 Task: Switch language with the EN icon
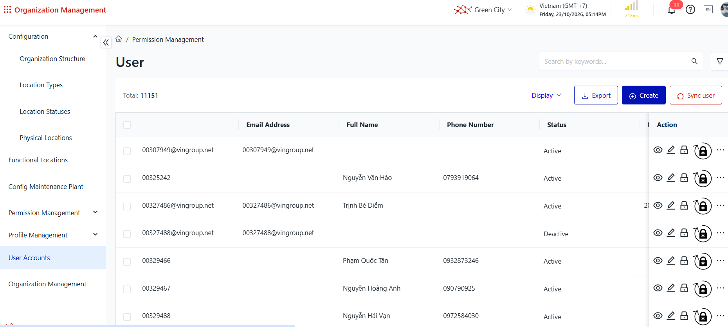point(708,10)
